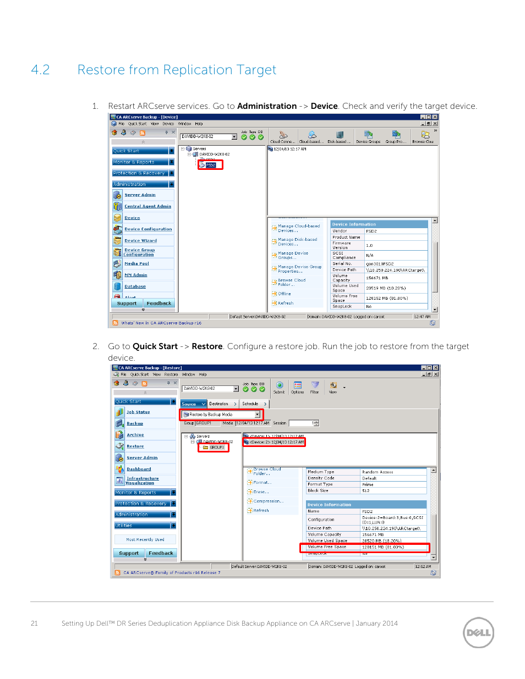Viewport: 525px width, 679px height.
Task: Switch to Destination tab
Action: click(x=222, y=404)
